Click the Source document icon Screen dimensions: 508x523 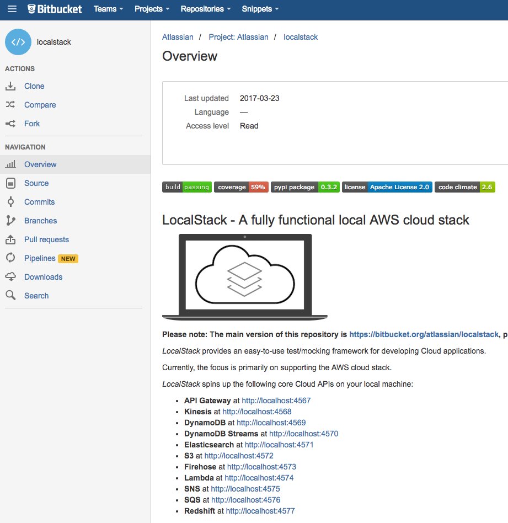click(x=10, y=183)
